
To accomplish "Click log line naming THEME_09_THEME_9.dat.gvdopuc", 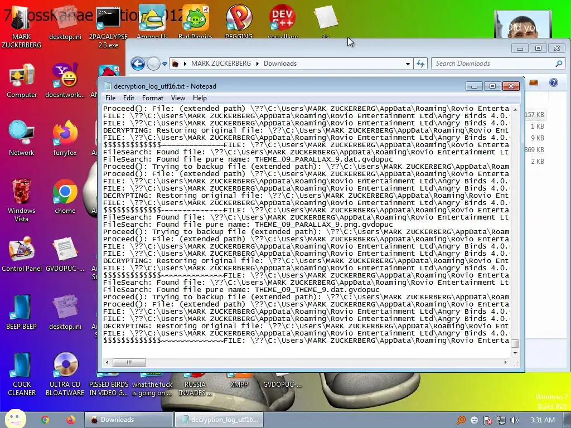I will (241, 290).
